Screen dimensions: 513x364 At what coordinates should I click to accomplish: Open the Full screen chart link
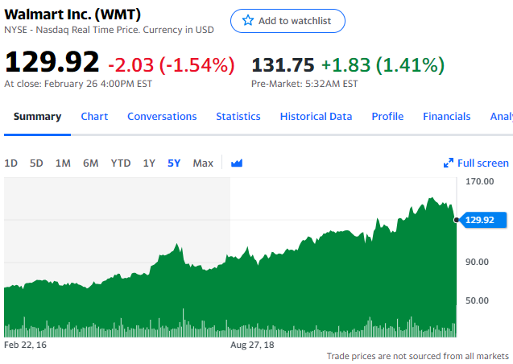(476, 163)
